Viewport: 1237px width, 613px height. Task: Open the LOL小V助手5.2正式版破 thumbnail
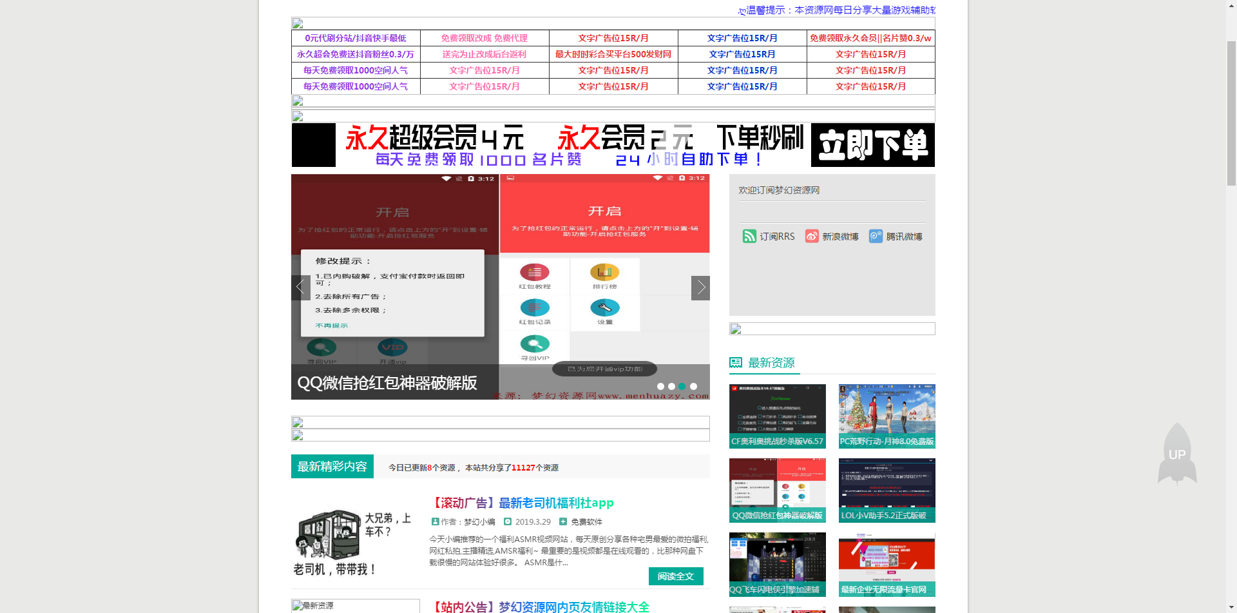(x=887, y=491)
